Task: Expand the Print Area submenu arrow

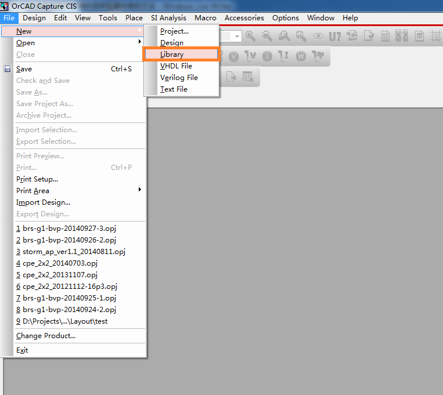Action: [140, 190]
